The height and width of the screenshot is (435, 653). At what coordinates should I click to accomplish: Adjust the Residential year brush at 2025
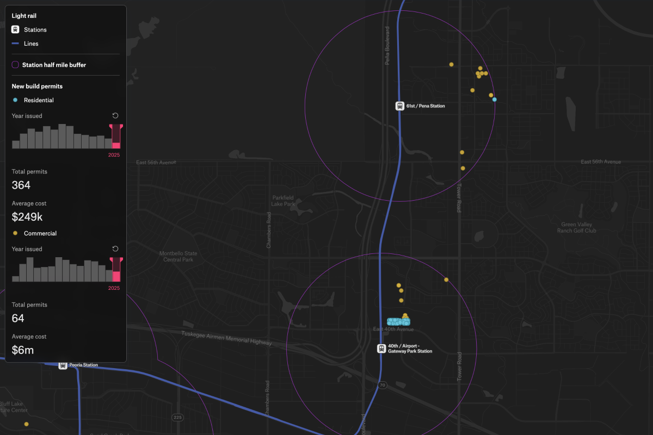tap(116, 136)
